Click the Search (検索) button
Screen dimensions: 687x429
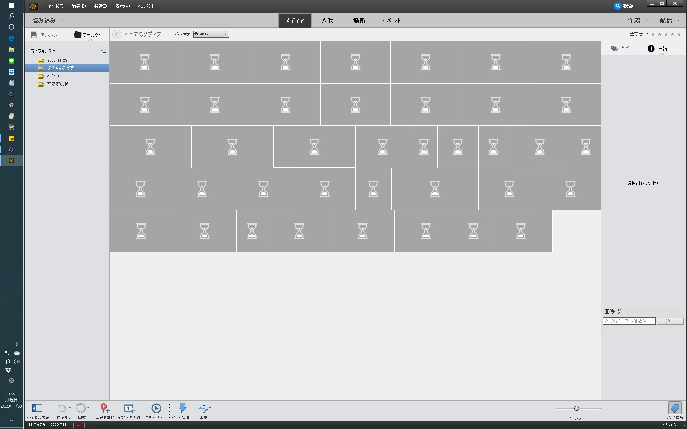pyautogui.click(x=624, y=6)
